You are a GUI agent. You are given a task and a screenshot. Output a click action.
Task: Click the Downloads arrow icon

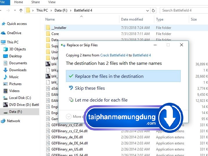click(6, 70)
